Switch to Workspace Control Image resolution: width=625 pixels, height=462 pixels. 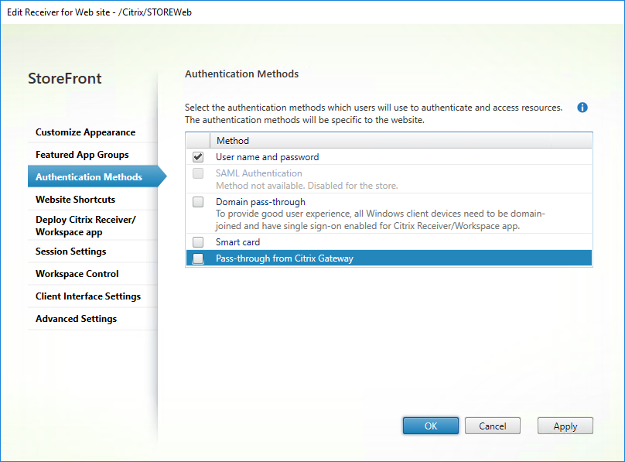[x=77, y=274]
